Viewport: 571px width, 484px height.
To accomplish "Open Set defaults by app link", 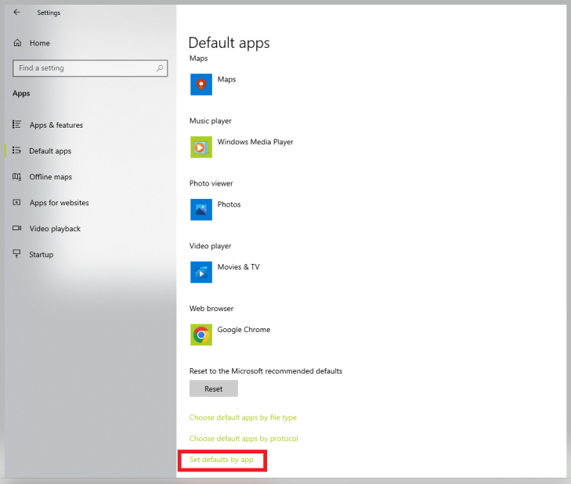I will click(x=222, y=460).
